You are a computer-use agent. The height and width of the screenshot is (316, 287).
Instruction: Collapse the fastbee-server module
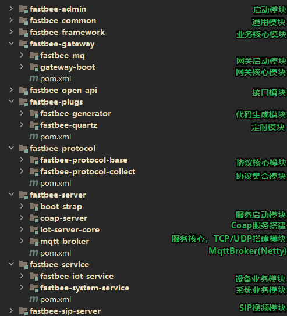[x=11, y=195]
